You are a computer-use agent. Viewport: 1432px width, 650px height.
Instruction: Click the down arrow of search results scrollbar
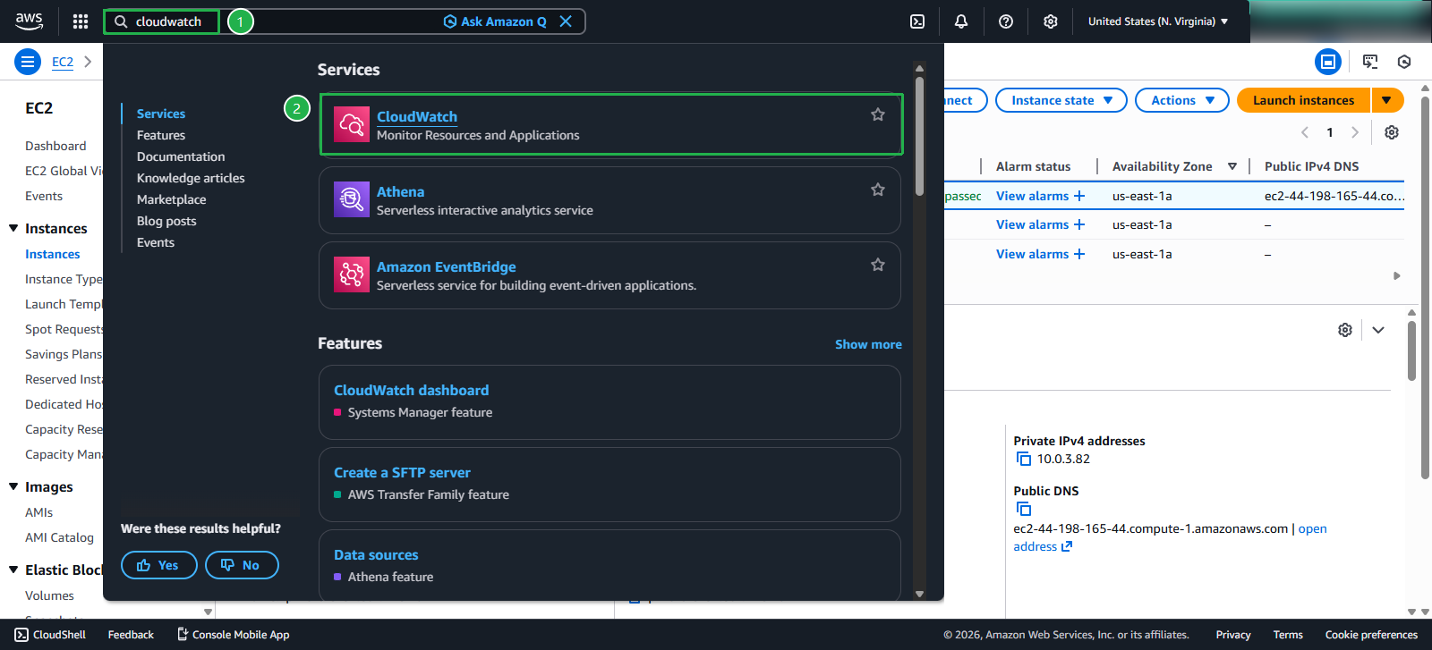(919, 594)
